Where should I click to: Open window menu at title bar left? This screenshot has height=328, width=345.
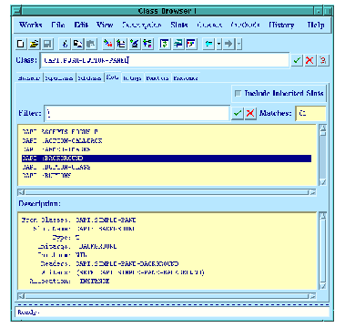[x=16, y=11]
